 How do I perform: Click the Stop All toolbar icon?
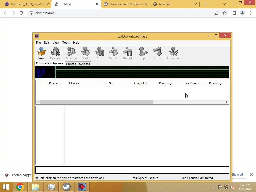click(127, 53)
